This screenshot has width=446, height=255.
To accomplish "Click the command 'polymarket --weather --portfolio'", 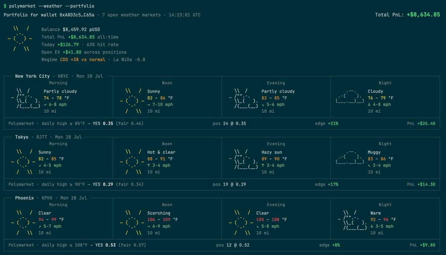I will click(x=51, y=6).
